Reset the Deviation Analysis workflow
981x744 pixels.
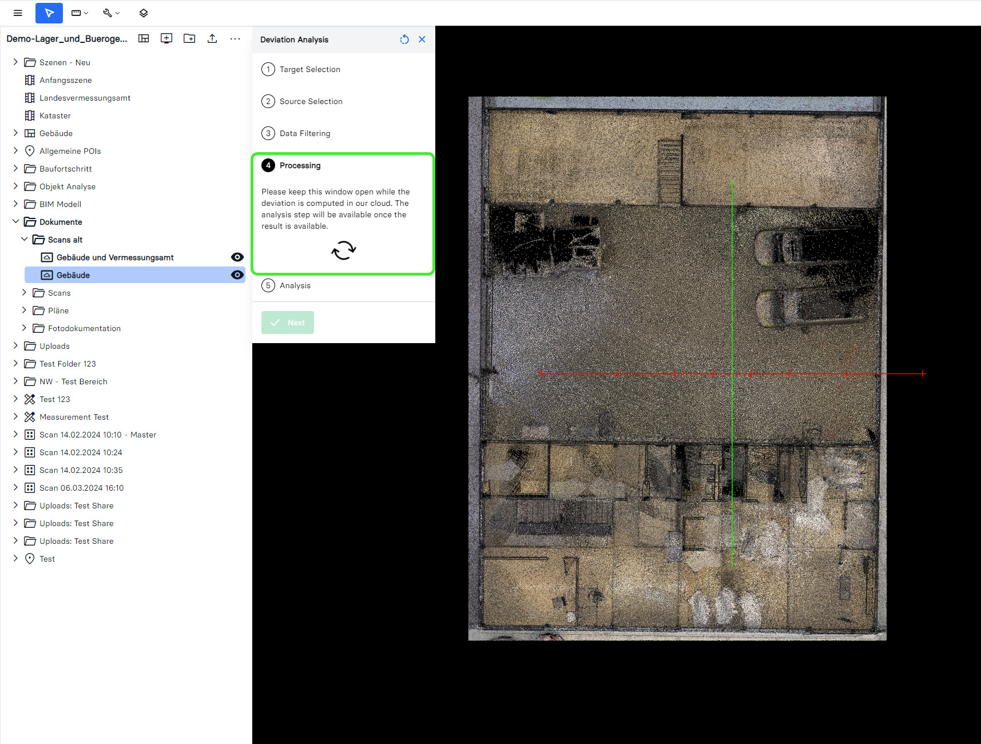404,39
